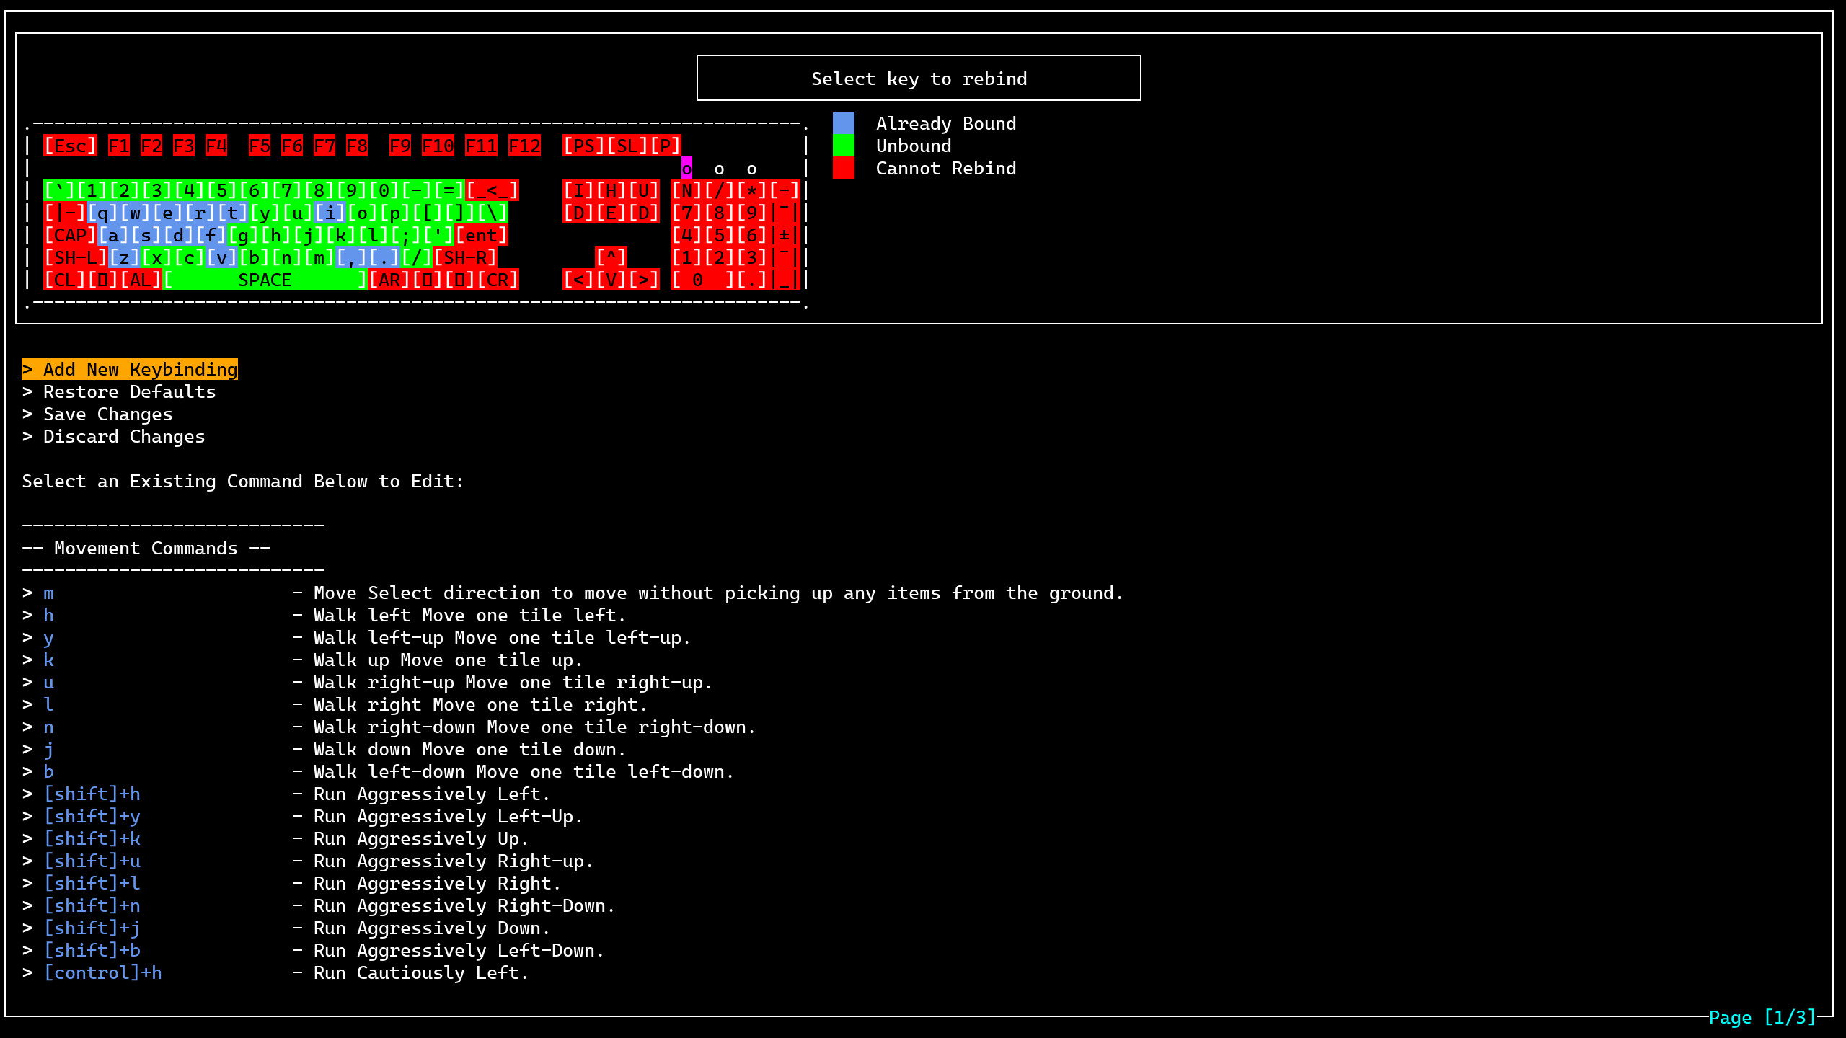Select the unbound y key
1846x1038 pixels.
[264, 212]
